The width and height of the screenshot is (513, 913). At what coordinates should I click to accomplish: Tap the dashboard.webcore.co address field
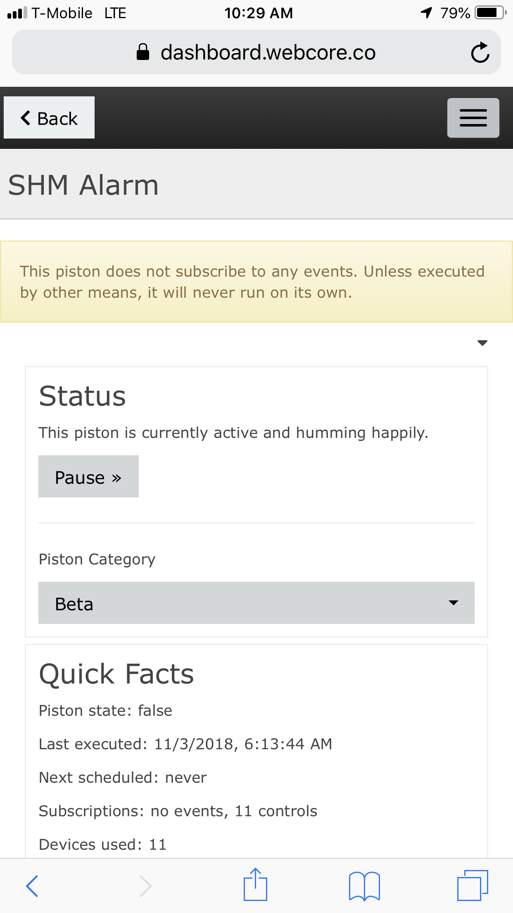tap(256, 52)
